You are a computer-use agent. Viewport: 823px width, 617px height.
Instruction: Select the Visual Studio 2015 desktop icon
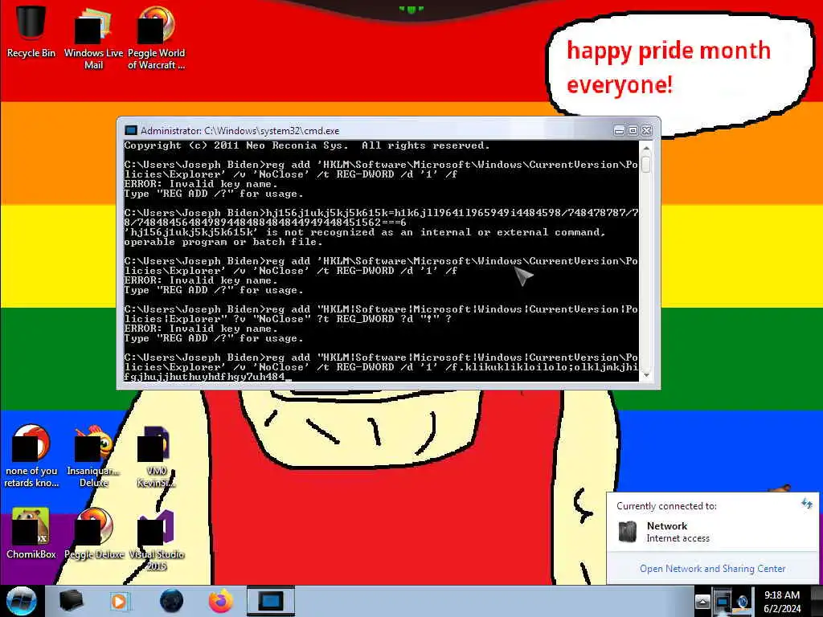coord(156,539)
